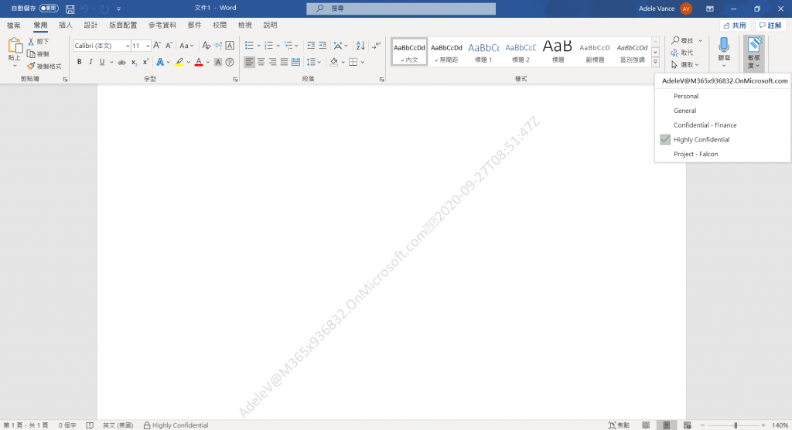Apply Heading 1 style
The image size is (792, 430).
point(483,52)
